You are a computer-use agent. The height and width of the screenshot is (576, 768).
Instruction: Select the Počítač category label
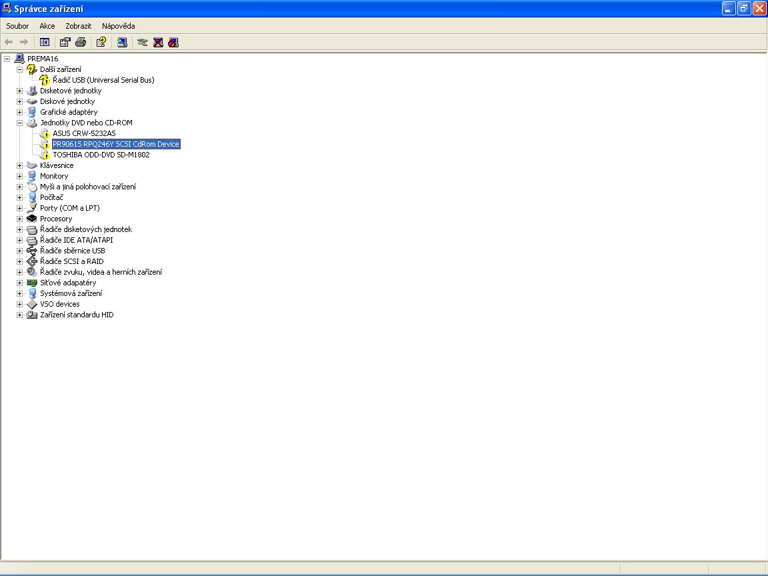point(51,197)
